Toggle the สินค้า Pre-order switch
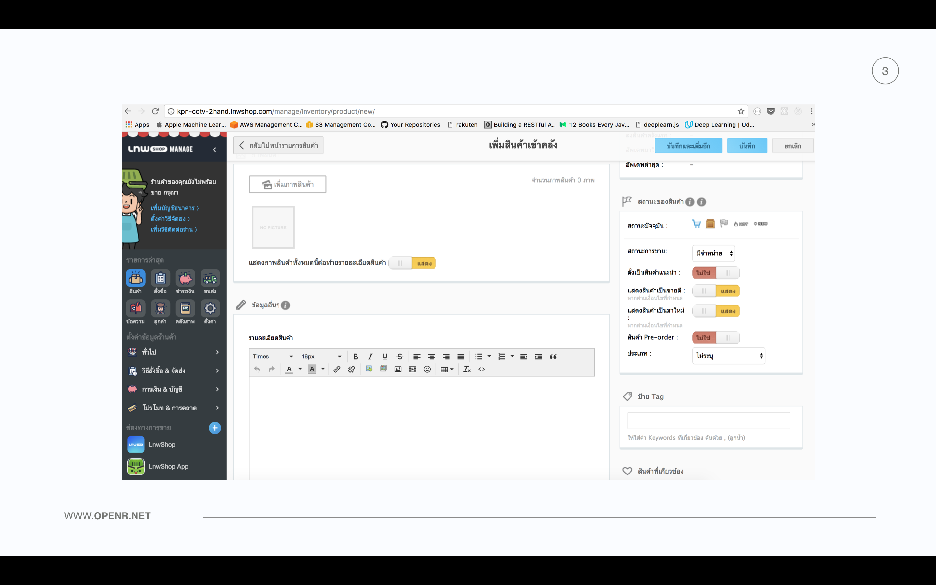This screenshot has height=585, width=936. tap(716, 337)
